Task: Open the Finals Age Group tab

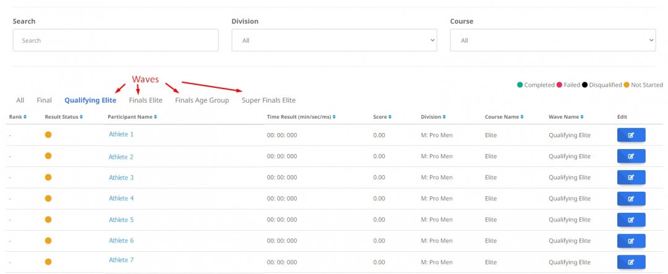Action: pyautogui.click(x=202, y=101)
